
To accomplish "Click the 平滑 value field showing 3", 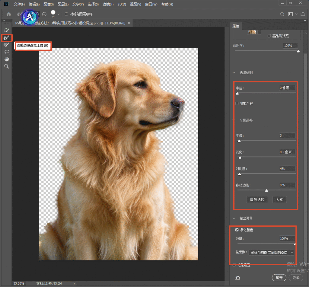I will [x=287, y=136].
